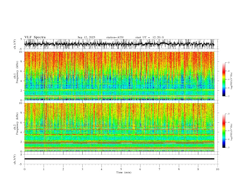This screenshot has width=245, height=190.
Task: Click time axis tick label "2"
Action: click(x=63, y=169)
